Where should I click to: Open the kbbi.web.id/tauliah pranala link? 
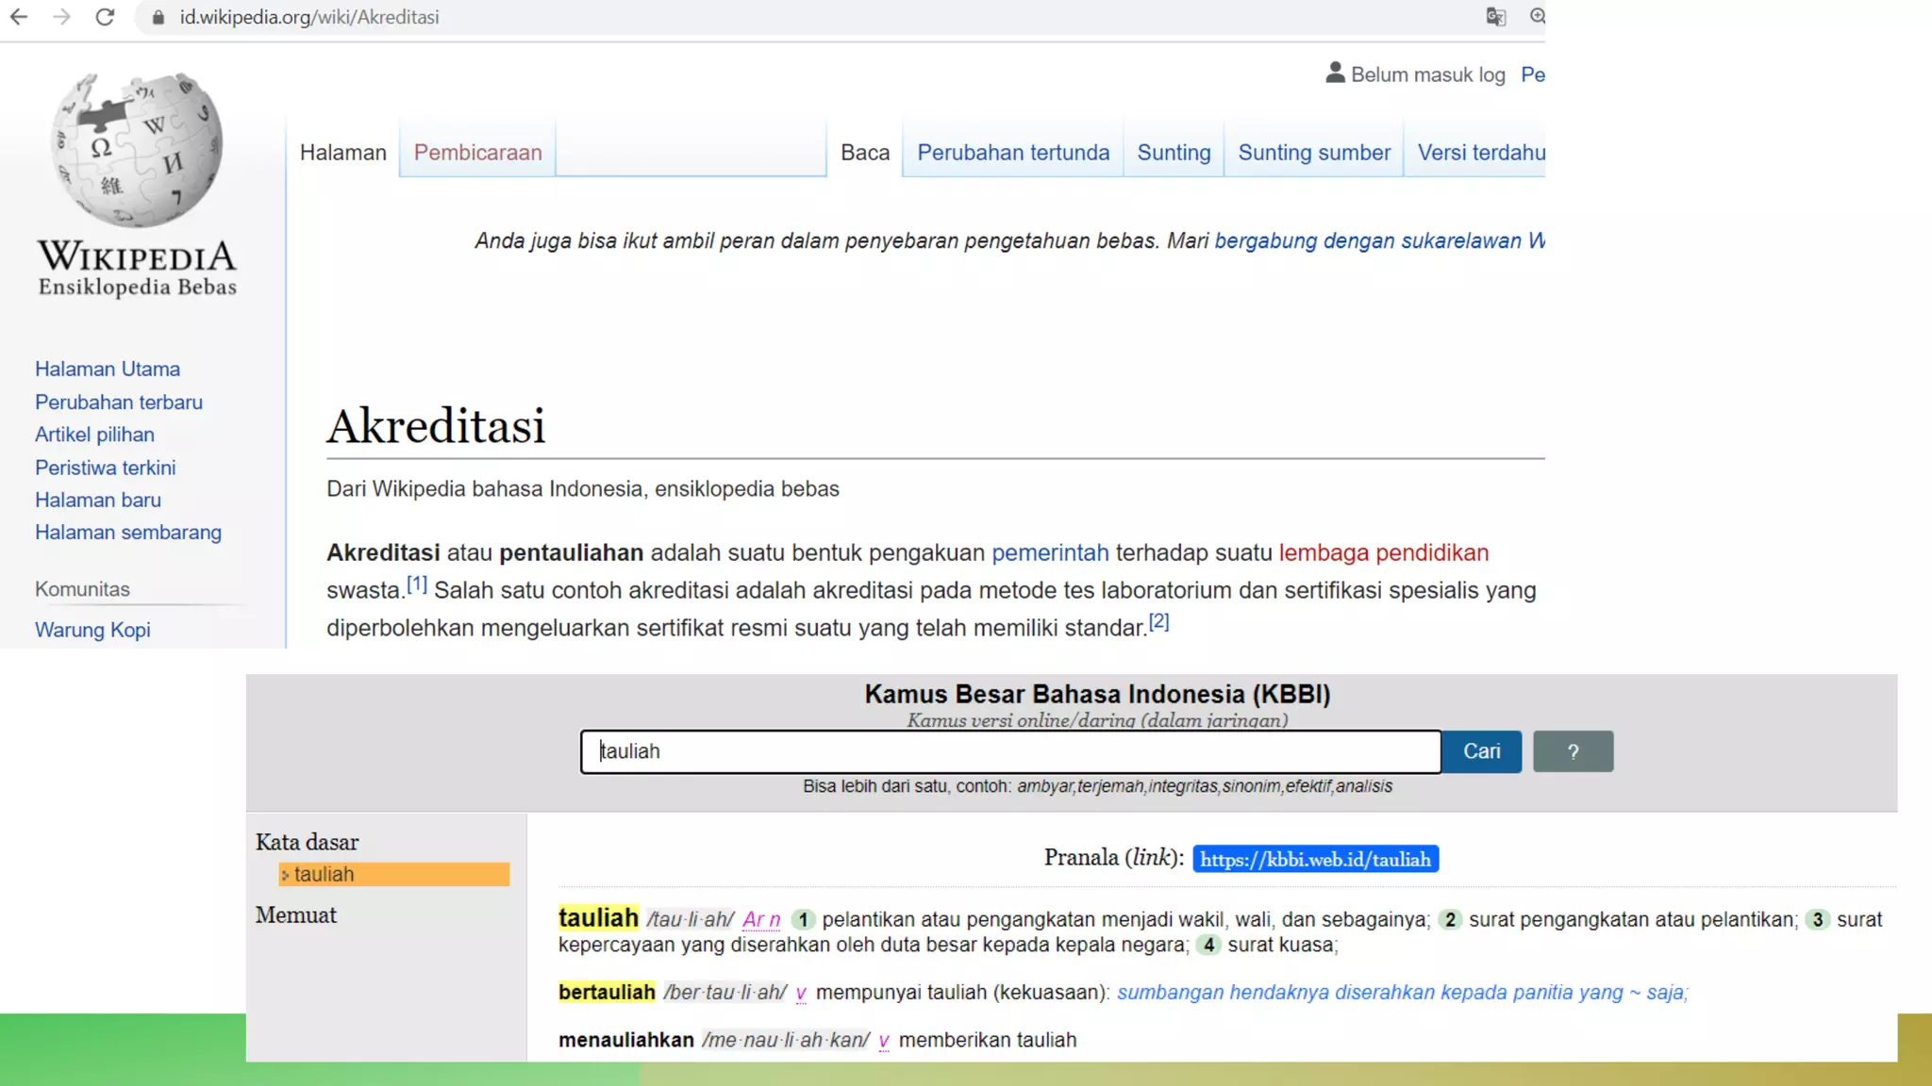coord(1315,859)
